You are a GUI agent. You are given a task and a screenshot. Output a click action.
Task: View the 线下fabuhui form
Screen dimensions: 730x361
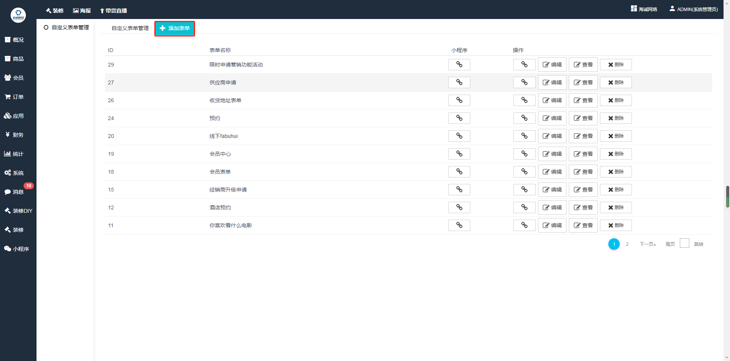tap(583, 136)
